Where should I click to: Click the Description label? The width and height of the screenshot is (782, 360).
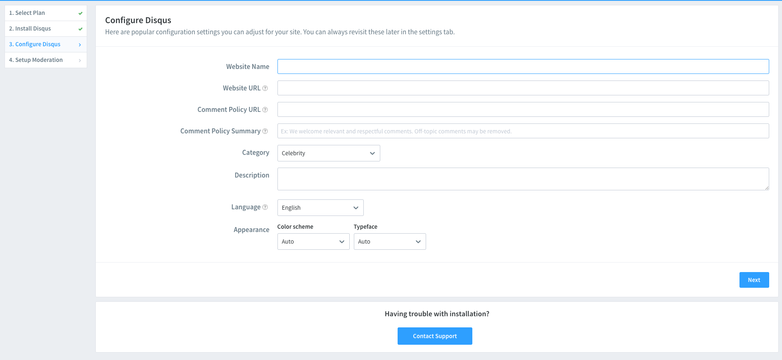252,175
